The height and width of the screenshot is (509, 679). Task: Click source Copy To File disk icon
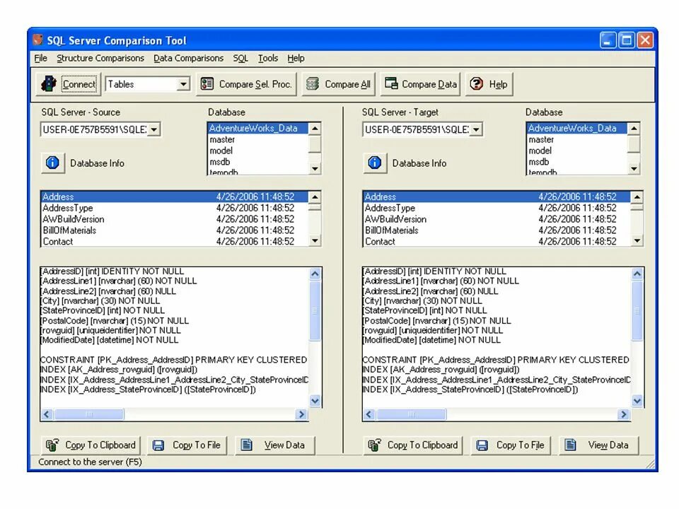point(158,445)
